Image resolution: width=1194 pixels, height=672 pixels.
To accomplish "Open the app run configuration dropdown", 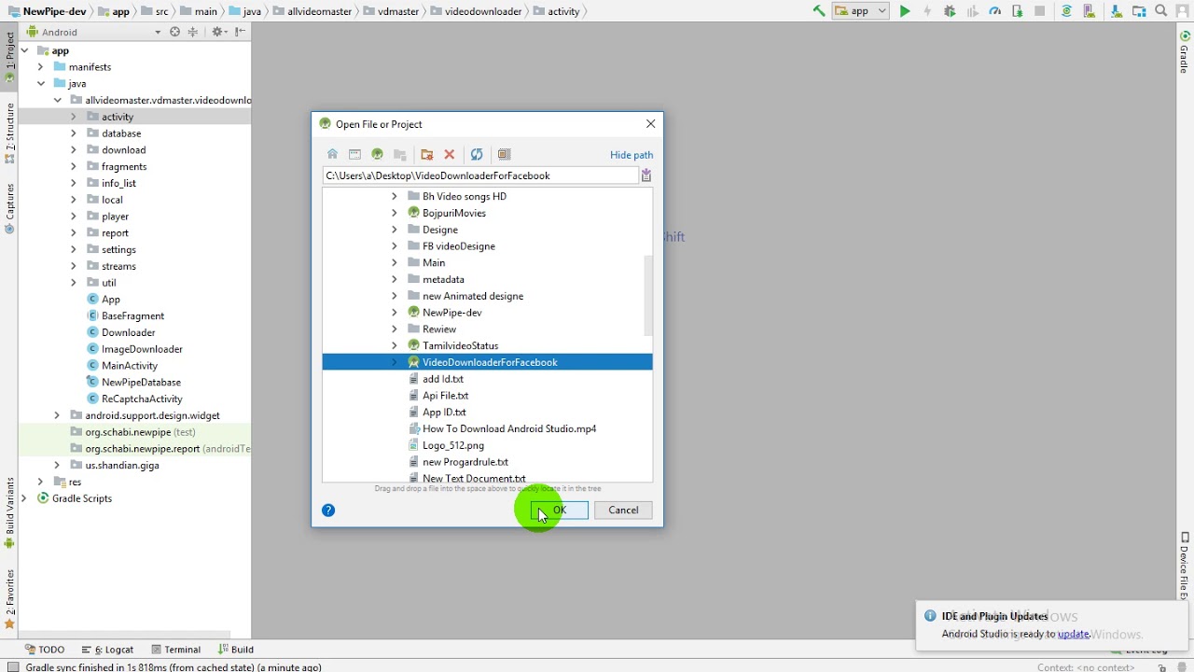I will [x=860, y=11].
